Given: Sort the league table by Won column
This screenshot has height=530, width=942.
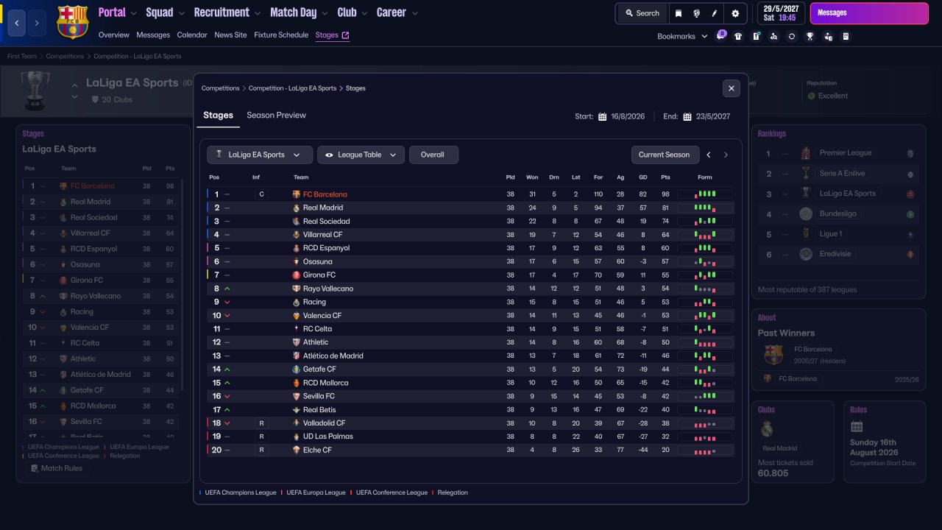Looking at the screenshot, I should tap(532, 177).
